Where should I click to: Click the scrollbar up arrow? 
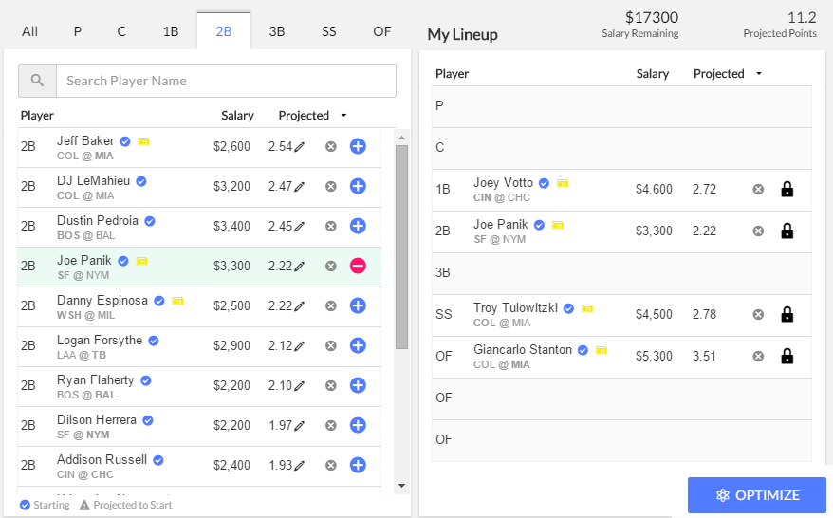(x=401, y=138)
